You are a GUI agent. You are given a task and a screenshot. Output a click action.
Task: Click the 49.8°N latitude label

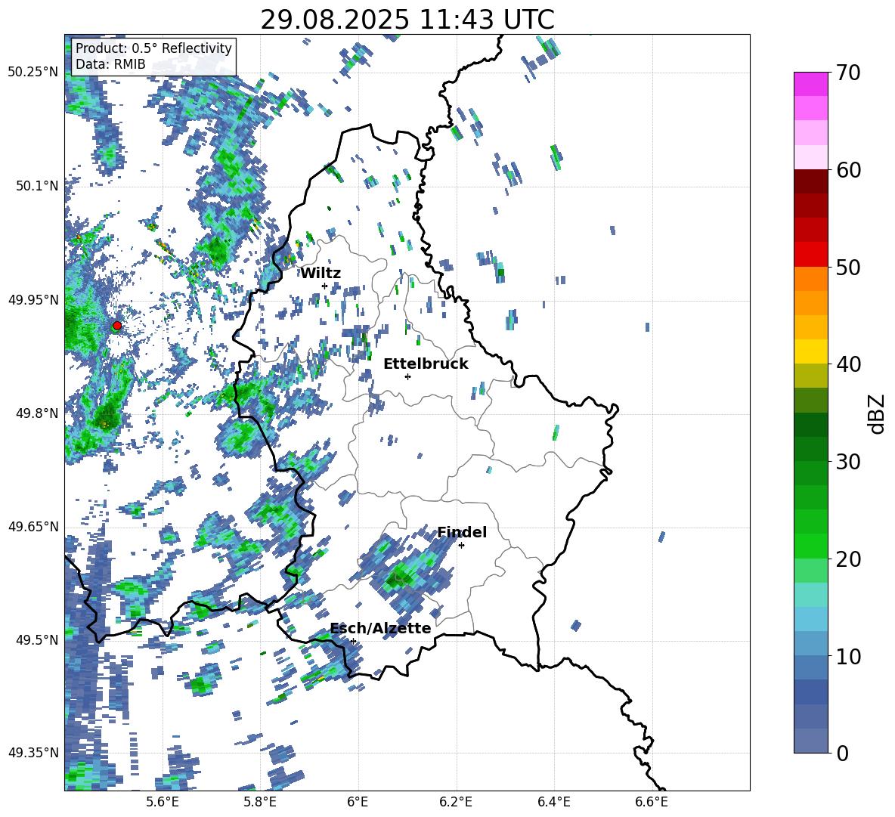38,413
